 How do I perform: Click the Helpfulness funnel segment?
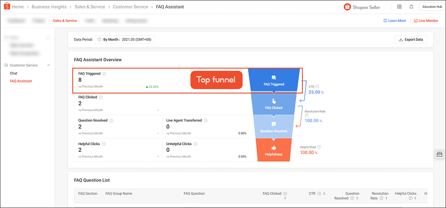(x=274, y=150)
